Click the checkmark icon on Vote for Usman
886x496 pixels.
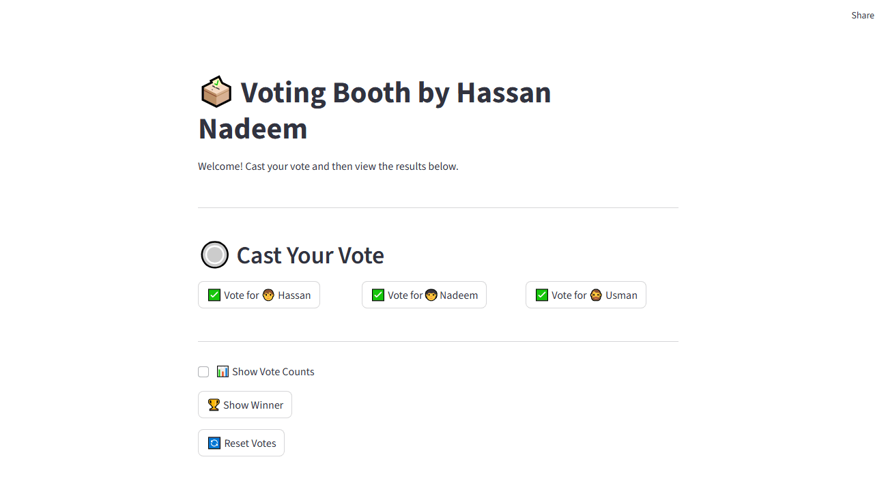click(x=542, y=295)
